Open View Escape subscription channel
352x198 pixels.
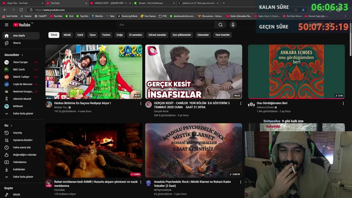[21, 62]
